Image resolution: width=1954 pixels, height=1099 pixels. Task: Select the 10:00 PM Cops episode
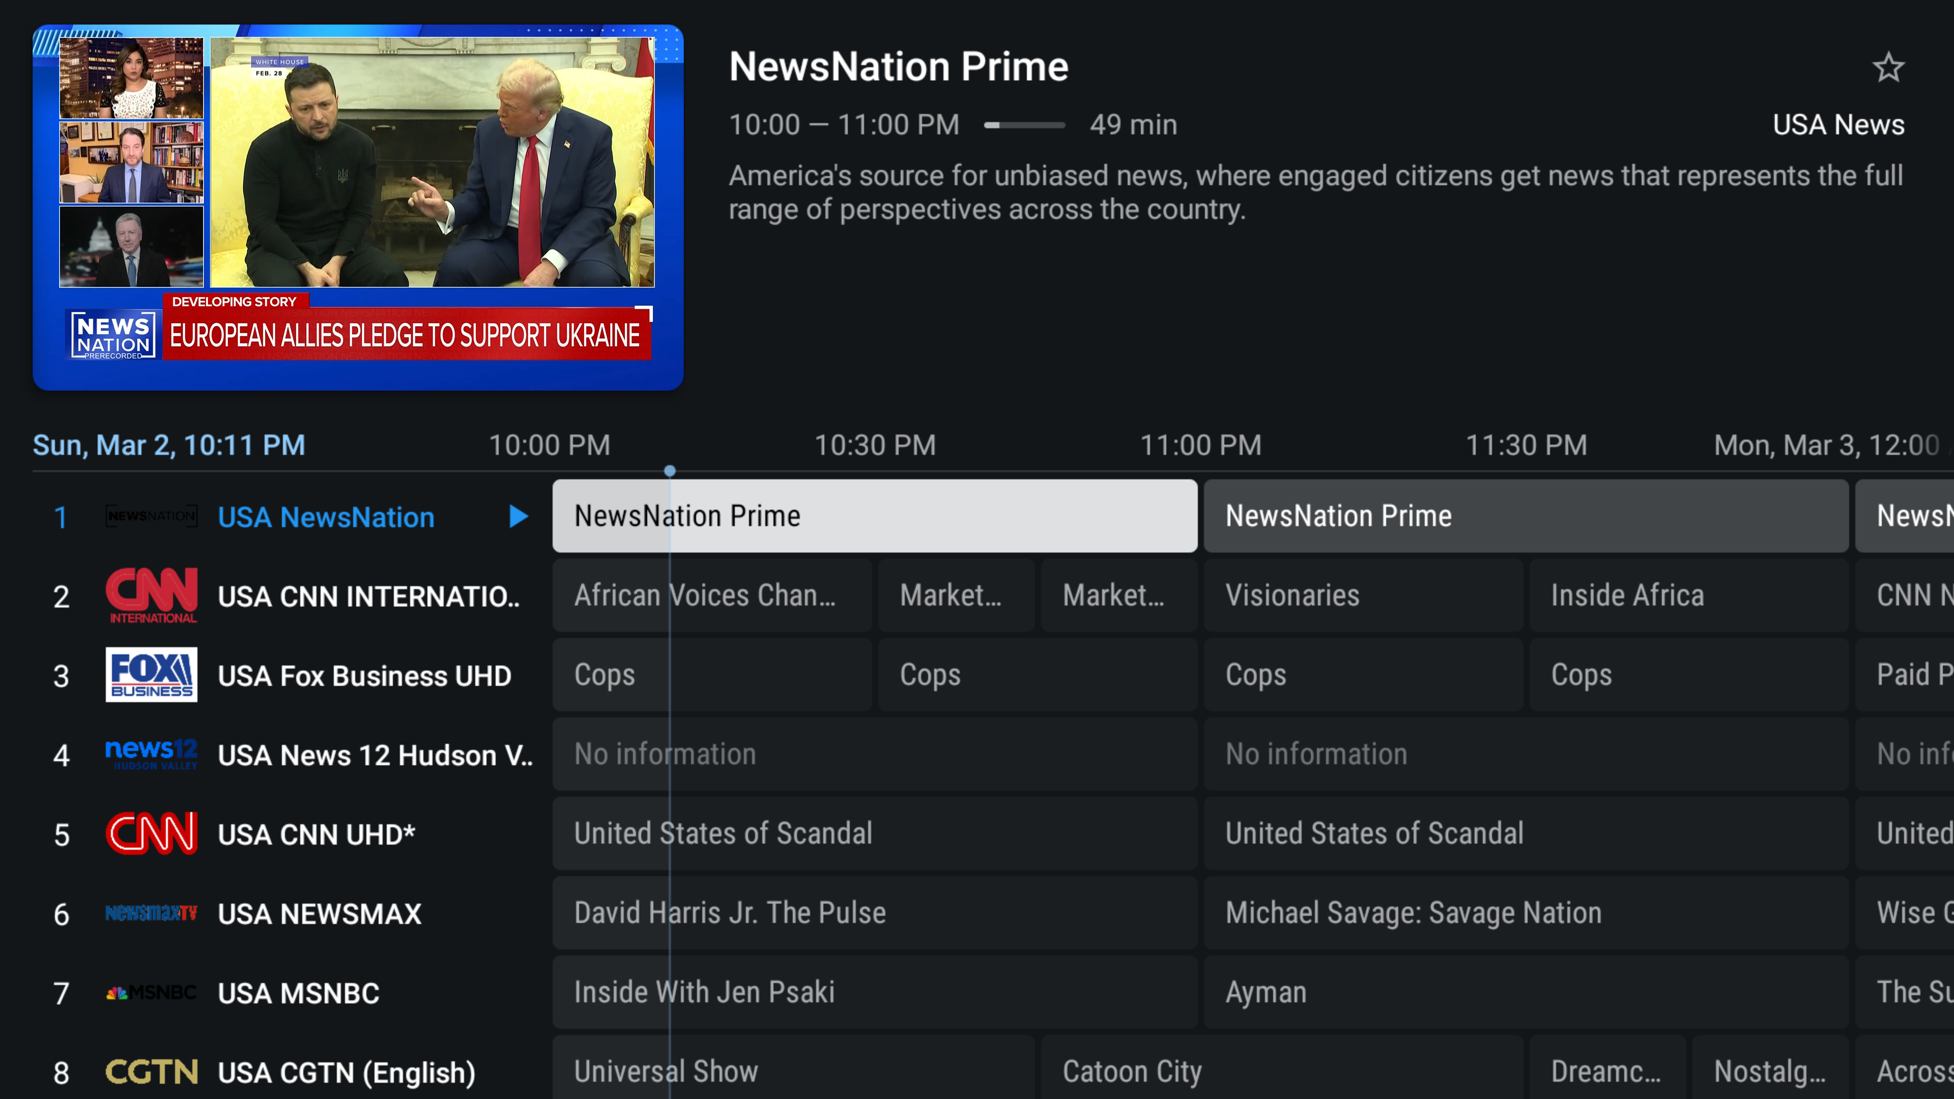pyautogui.click(x=711, y=675)
